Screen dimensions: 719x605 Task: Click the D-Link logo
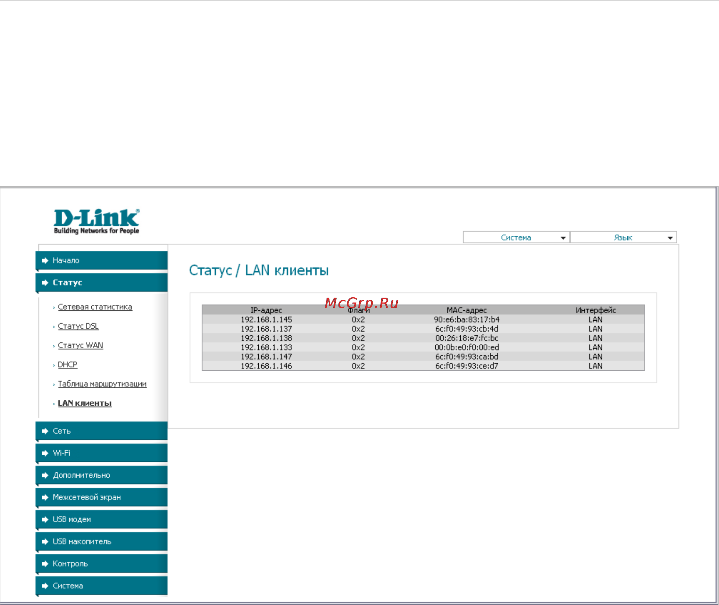(x=97, y=221)
